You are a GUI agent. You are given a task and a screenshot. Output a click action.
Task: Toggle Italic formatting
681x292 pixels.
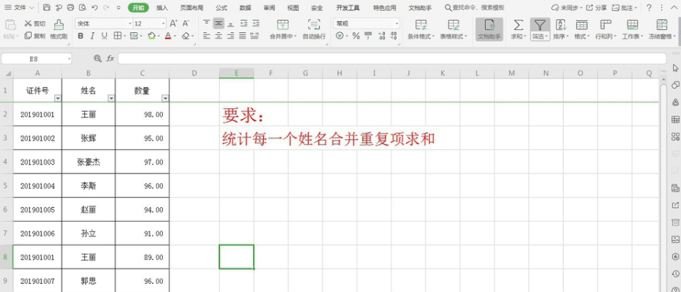coord(92,36)
